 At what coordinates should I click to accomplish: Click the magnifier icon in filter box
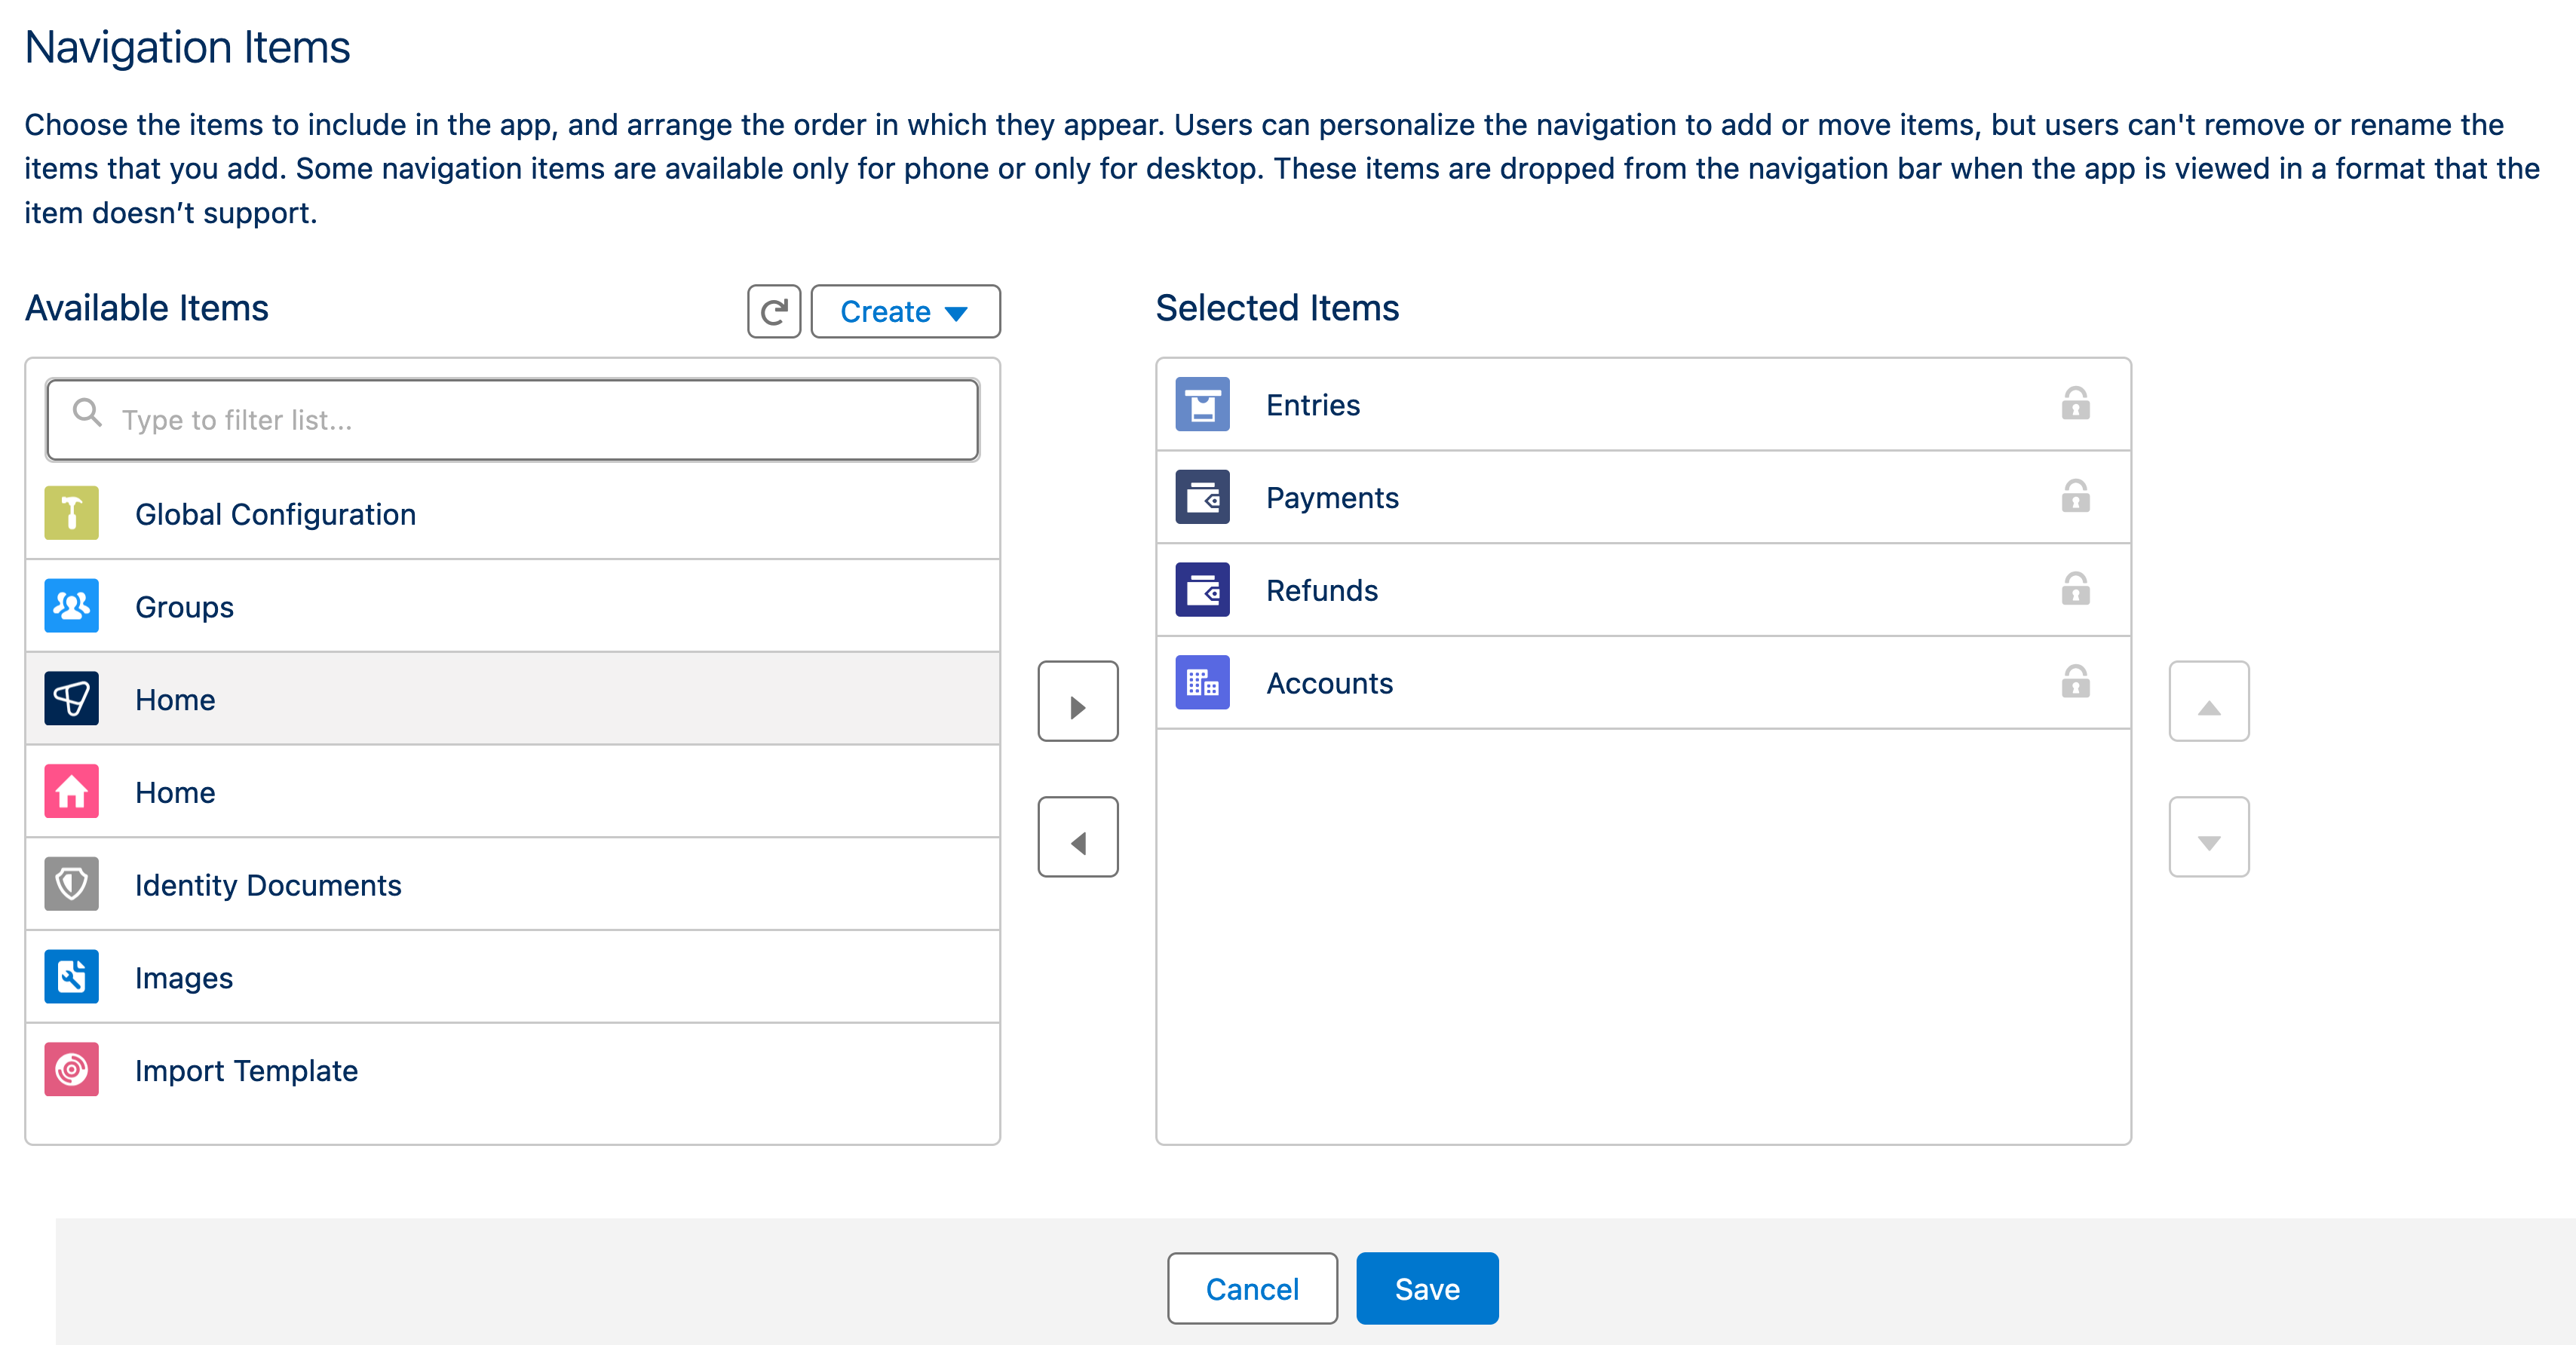(x=88, y=413)
